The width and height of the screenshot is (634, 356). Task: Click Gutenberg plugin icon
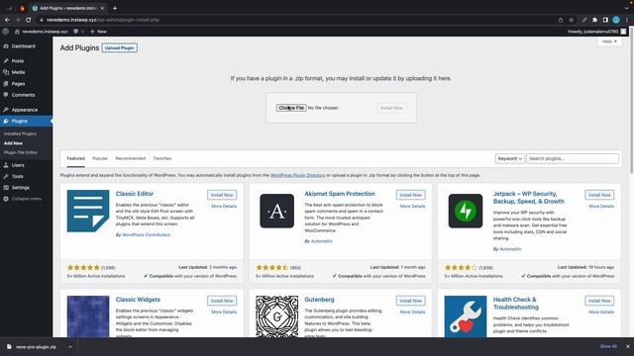point(277,316)
